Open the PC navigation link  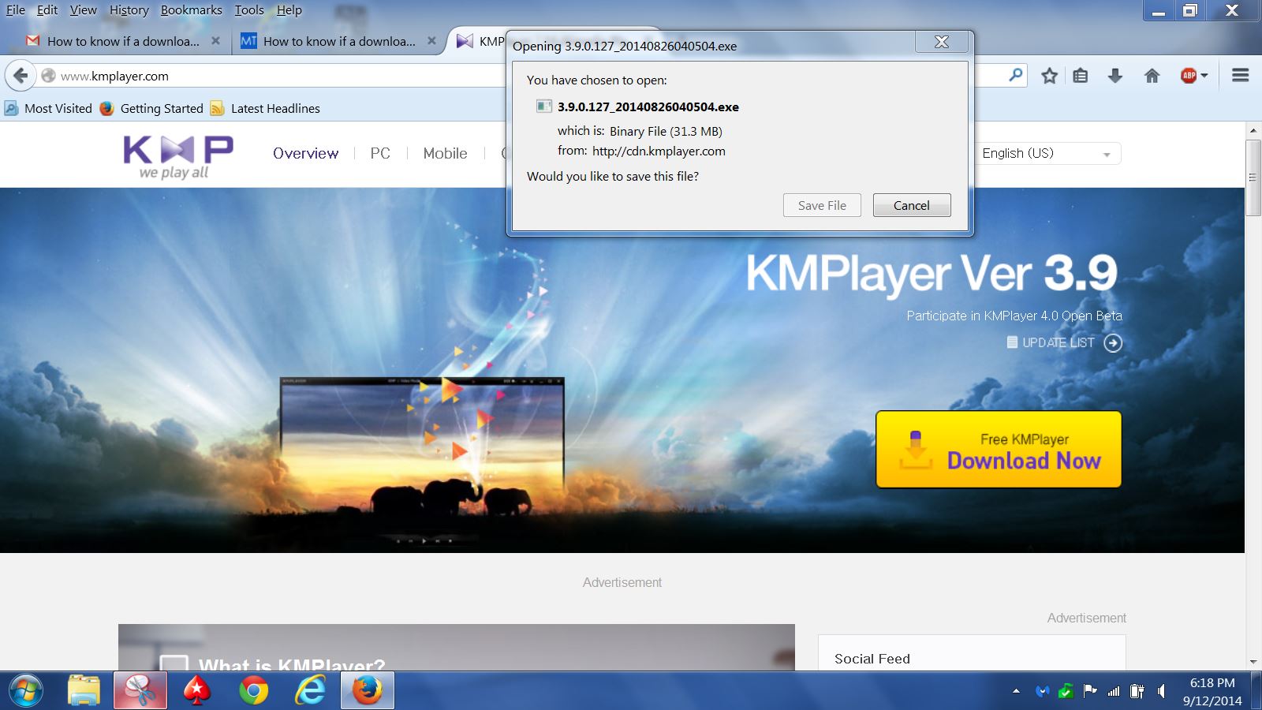[380, 153]
